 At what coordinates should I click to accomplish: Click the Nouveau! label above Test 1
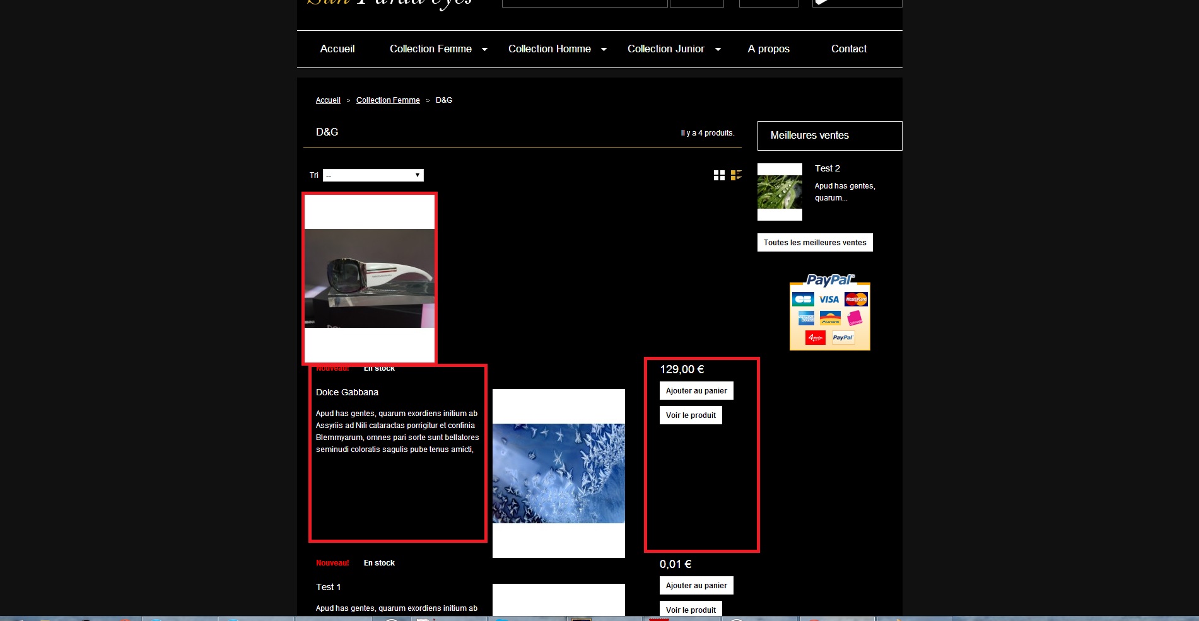pos(332,563)
